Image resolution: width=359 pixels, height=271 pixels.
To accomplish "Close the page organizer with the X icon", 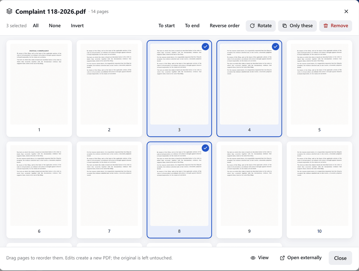I will point(346,11).
